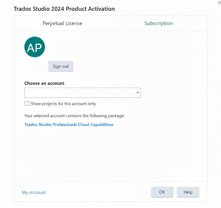
Task: Click the empty account selection field
Action: click(x=80, y=93)
